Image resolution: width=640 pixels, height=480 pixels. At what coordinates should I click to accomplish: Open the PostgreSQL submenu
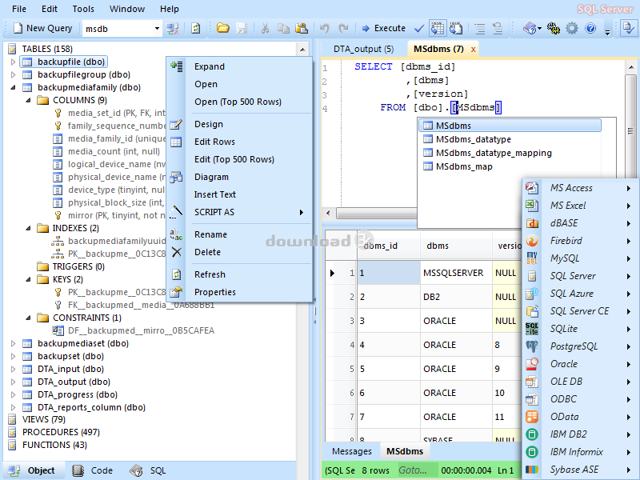tap(579, 346)
